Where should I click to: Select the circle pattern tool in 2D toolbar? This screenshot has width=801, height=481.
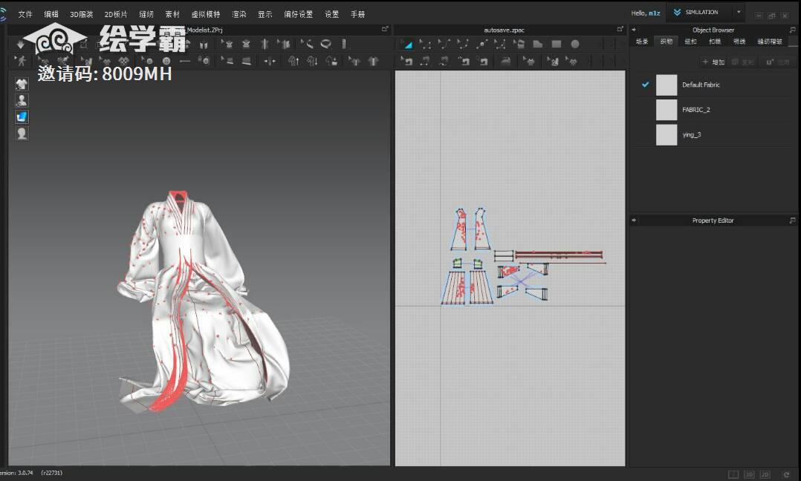click(x=574, y=45)
